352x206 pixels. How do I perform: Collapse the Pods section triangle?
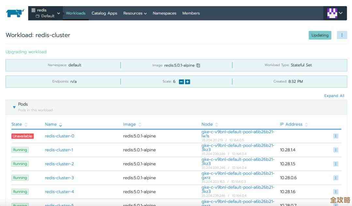14,107
